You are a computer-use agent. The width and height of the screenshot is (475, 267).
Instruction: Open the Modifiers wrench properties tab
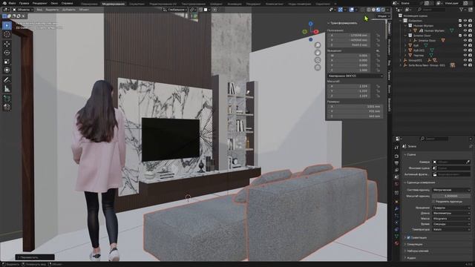[396, 208]
